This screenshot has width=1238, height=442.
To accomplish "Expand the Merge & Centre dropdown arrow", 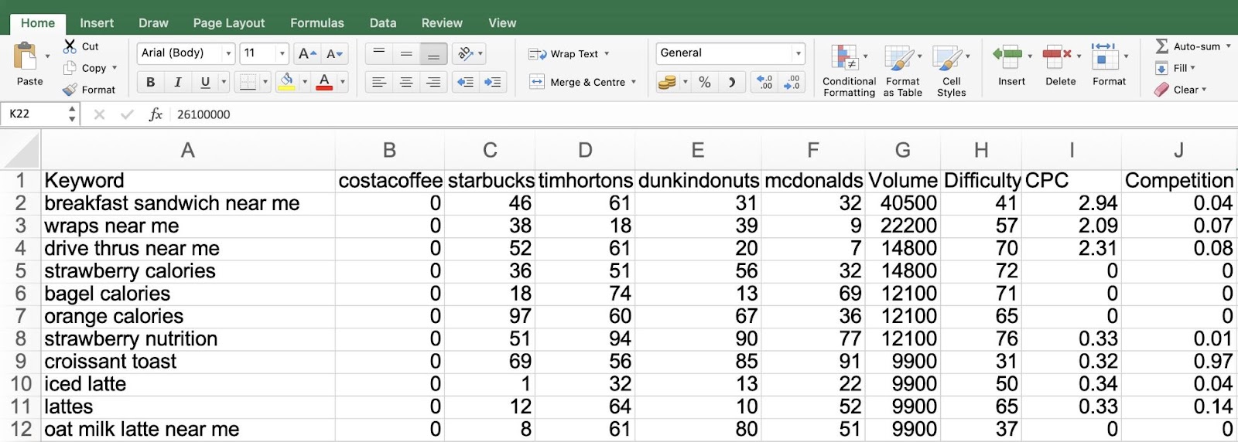I will (634, 82).
